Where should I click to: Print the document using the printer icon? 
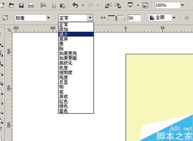coord(31,5)
